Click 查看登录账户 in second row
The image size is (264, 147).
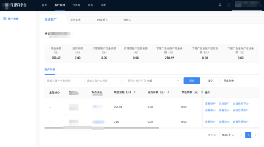coord(241,121)
